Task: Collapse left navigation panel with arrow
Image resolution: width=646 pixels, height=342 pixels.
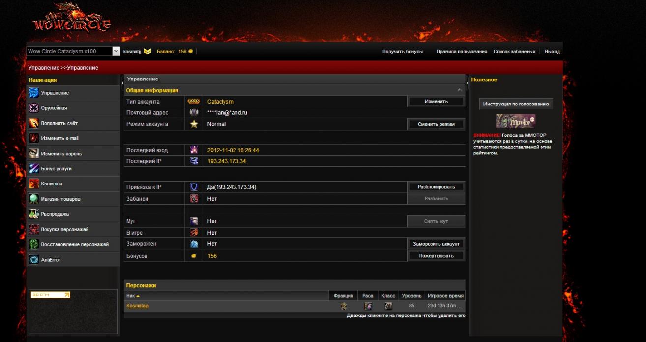Action: point(122,84)
